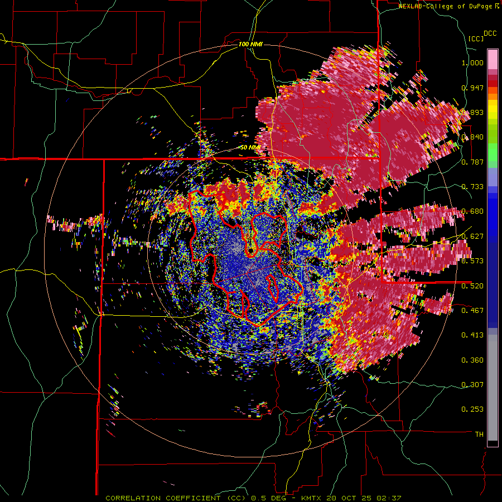
Task: Select the 0.307 legend value
Action: (x=472, y=384)
